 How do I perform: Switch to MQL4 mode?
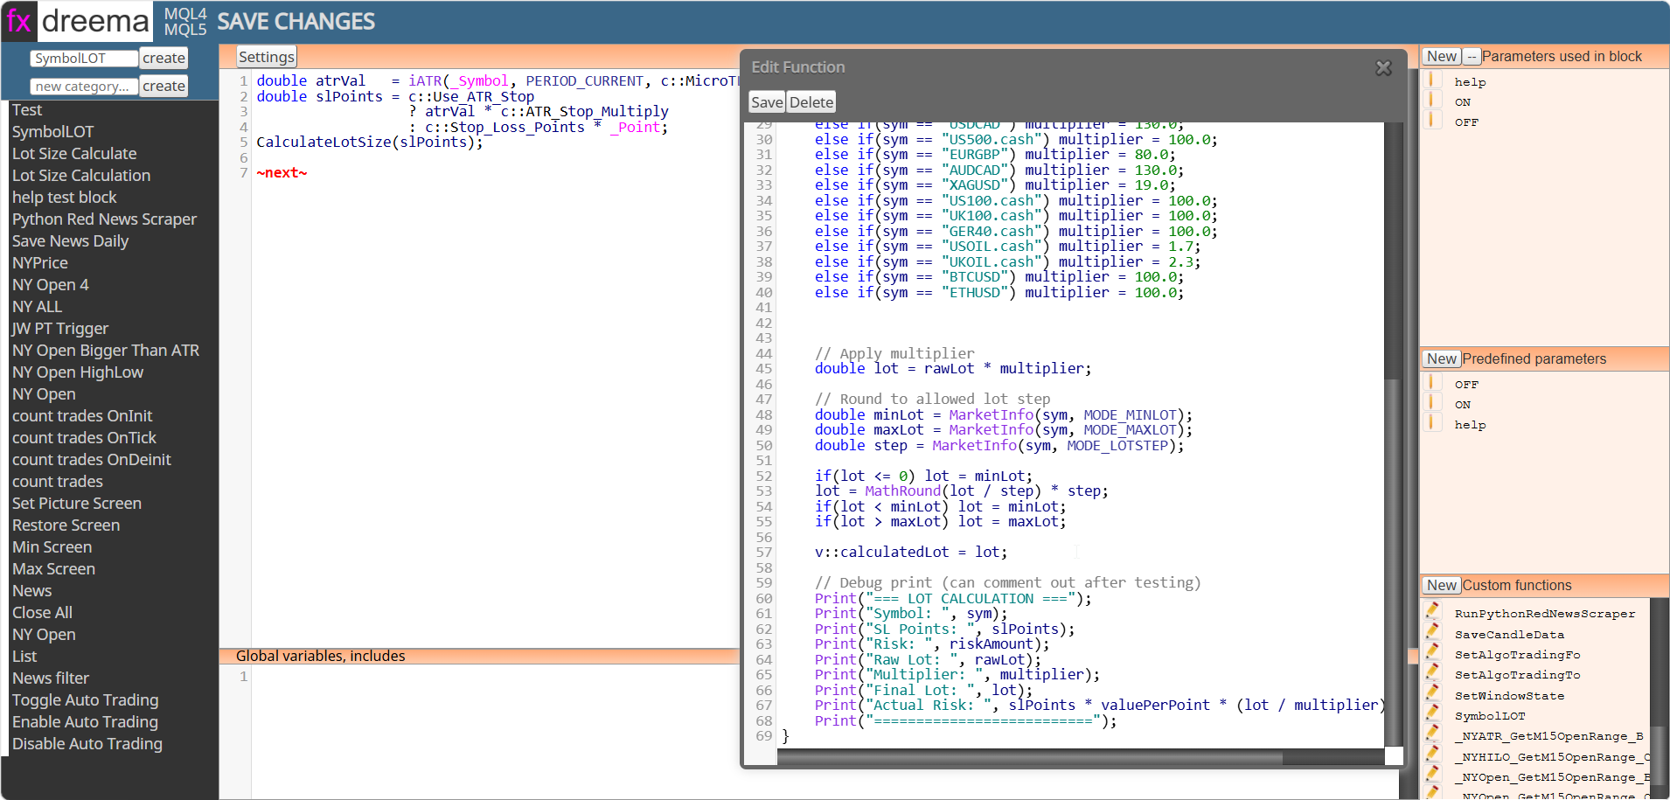pyautogui.click(x=185, y=14)
